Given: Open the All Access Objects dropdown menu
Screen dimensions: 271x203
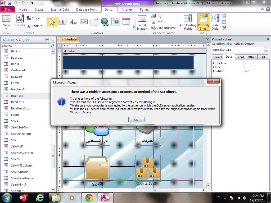Looking at the screenshot, I should coord(47,40).
